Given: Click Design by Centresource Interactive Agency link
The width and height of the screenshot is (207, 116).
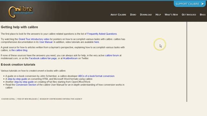Looking at the screenshot, I should pyautogui.click(x=61, y=99).
